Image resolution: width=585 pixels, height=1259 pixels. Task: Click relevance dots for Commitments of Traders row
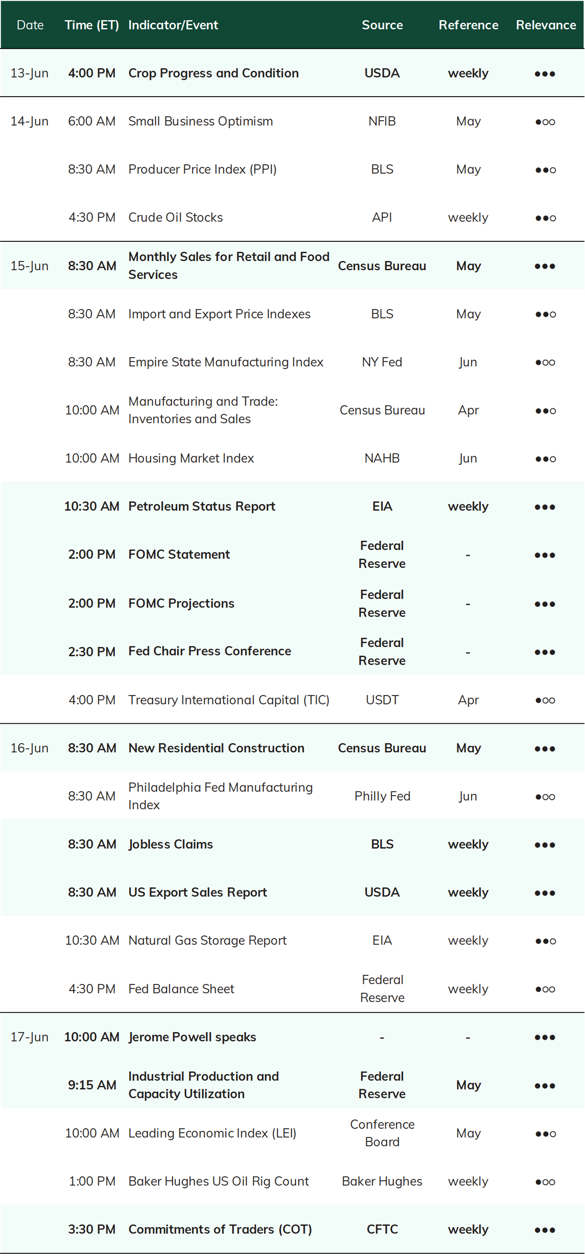(545, 1230)
